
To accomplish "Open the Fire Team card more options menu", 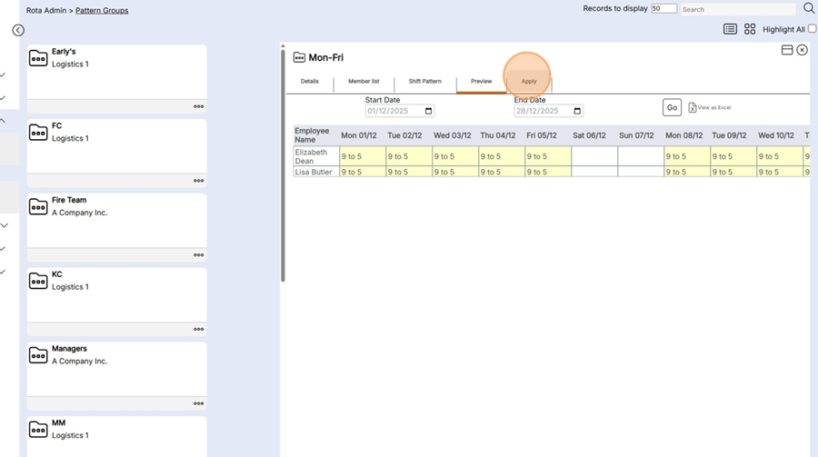I will [199, 255].
